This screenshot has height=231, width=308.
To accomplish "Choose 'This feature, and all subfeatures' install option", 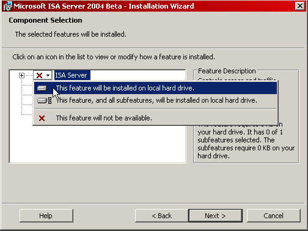I will (x=155, y=100).
